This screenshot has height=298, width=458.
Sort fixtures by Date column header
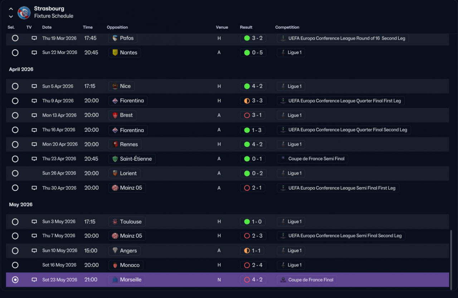[47, 27]
